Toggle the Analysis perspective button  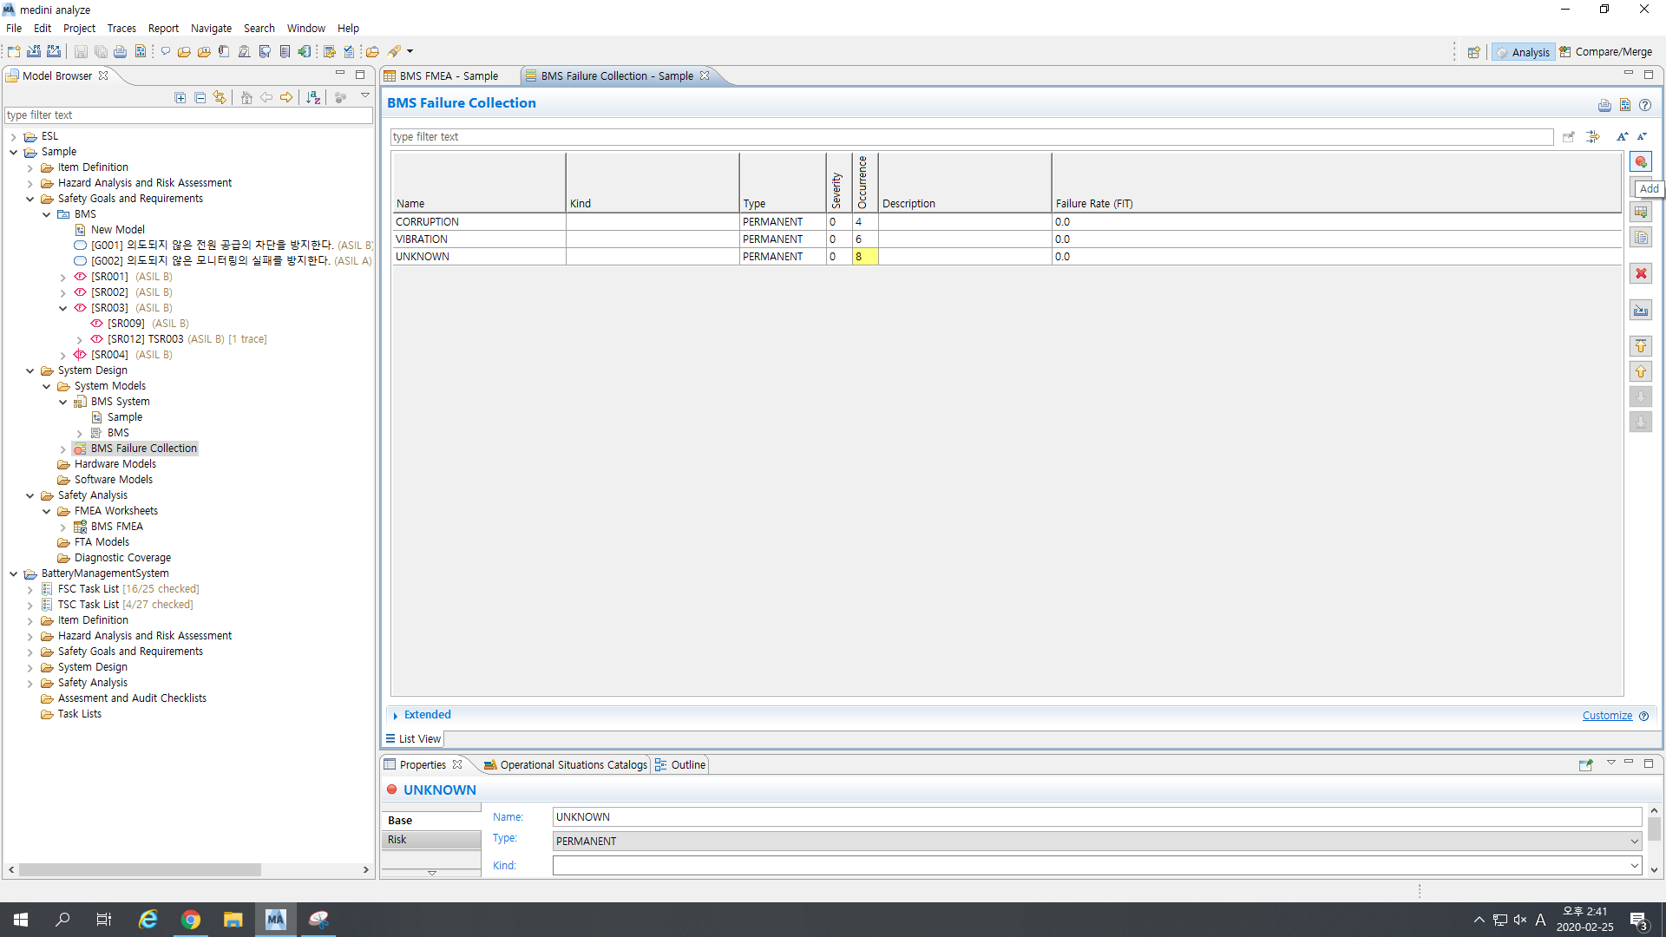tap(1522, 52)
